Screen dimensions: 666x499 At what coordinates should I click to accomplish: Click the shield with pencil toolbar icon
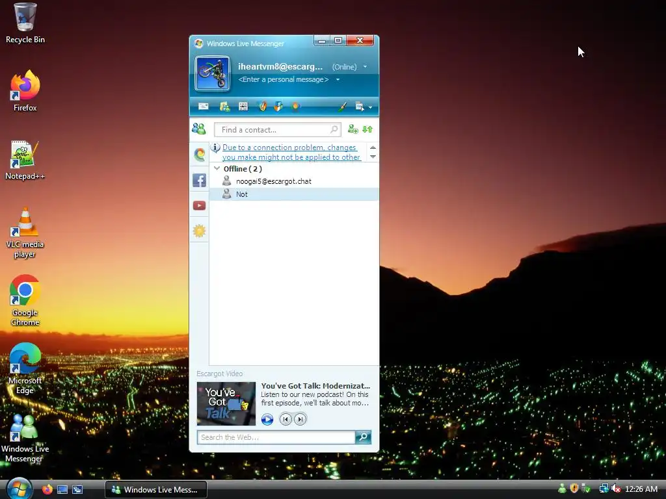click(x=263, y=107)
